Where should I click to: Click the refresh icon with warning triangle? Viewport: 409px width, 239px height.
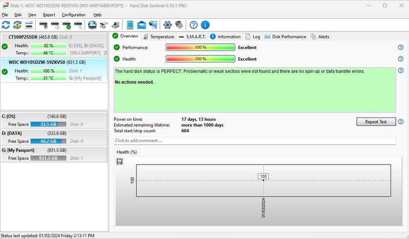17,25
